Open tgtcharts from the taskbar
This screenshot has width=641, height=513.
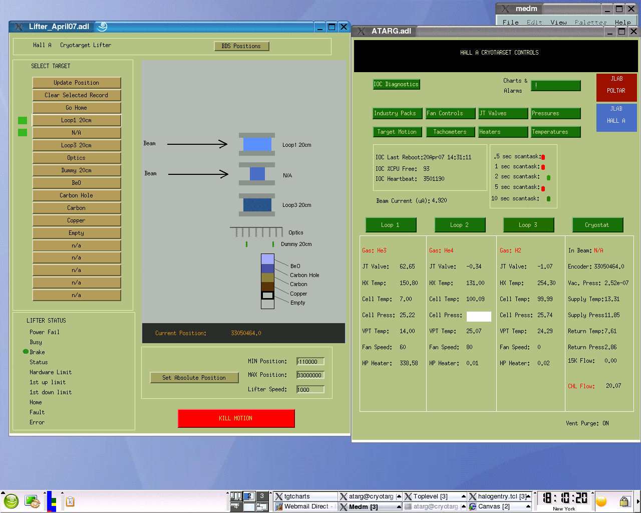point(305,496)
